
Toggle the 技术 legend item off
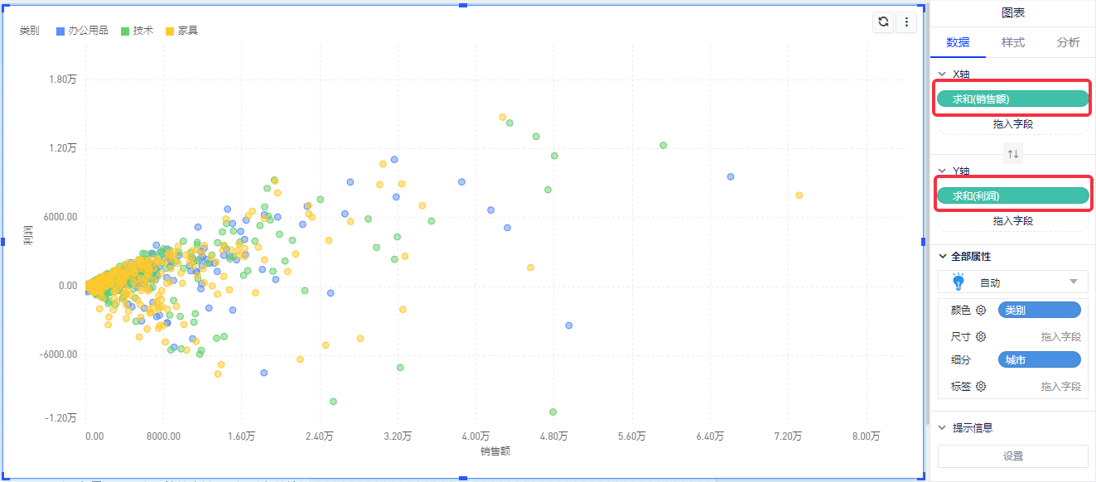tap(138, 30)
